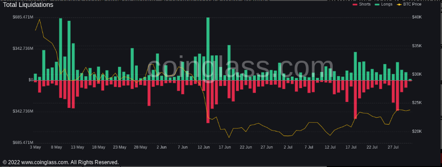Click the yellow BTC Price legend marker
Screen dimensions: 442x167
click(x=399, y=4)
